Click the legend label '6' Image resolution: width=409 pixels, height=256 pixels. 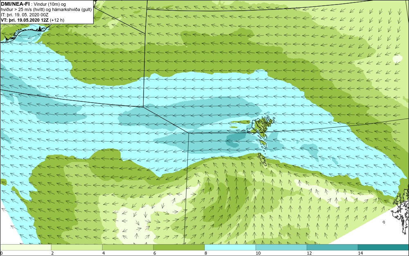click(155, 253)
